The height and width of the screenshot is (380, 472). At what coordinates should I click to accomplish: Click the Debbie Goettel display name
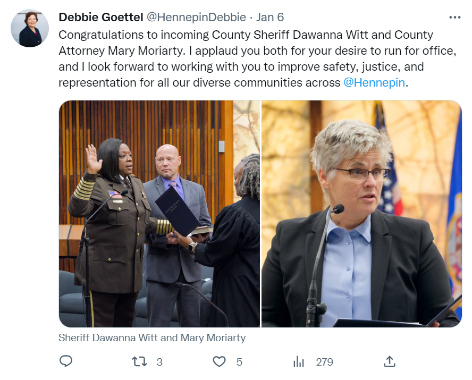[101, 18]
